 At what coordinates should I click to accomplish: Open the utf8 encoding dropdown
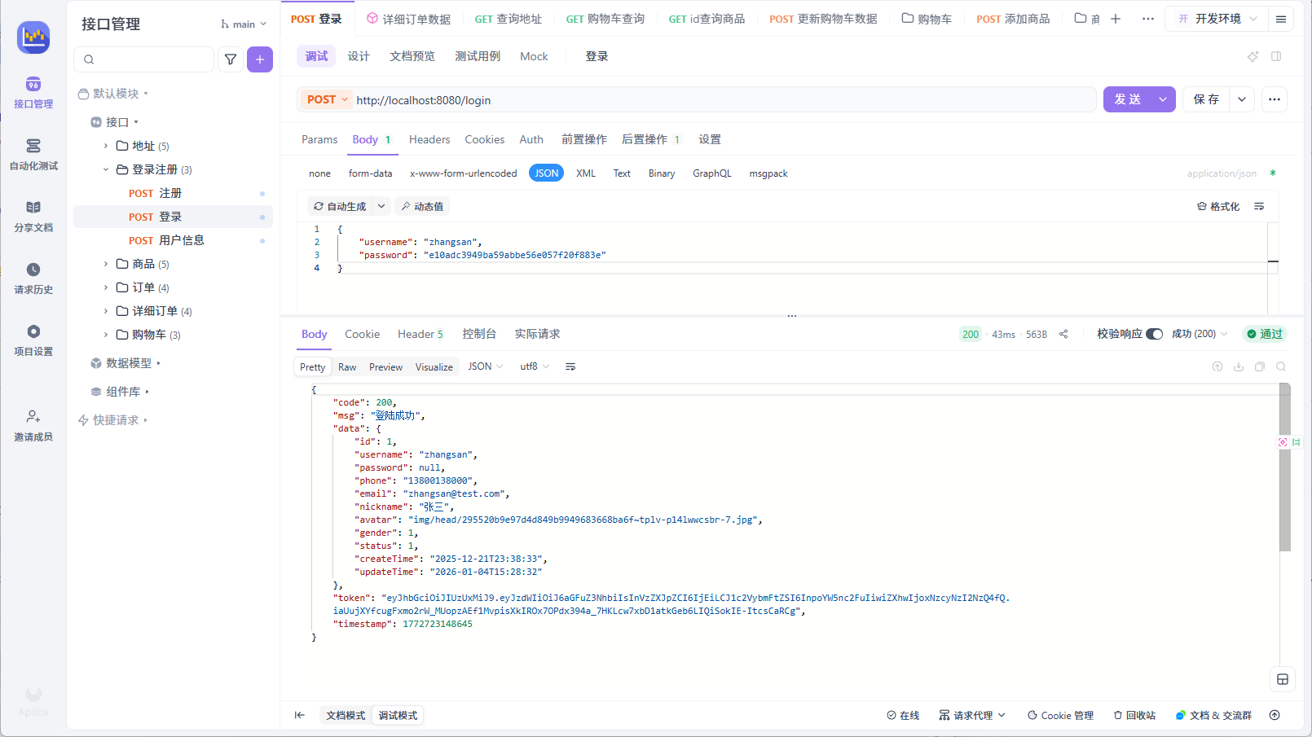coord(535,367)
